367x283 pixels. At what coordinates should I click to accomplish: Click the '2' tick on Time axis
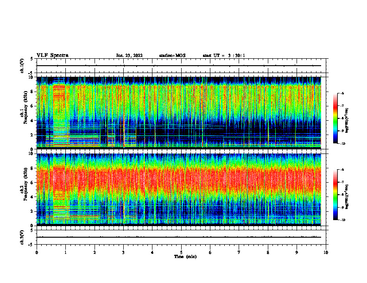pos(95,252)
